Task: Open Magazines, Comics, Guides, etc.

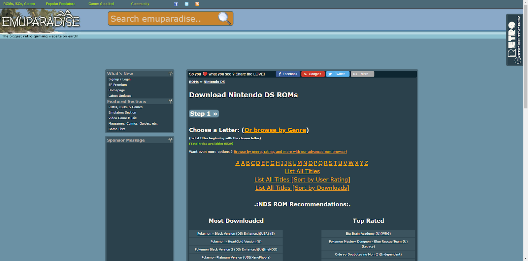Action: click(x=133, y=123)
